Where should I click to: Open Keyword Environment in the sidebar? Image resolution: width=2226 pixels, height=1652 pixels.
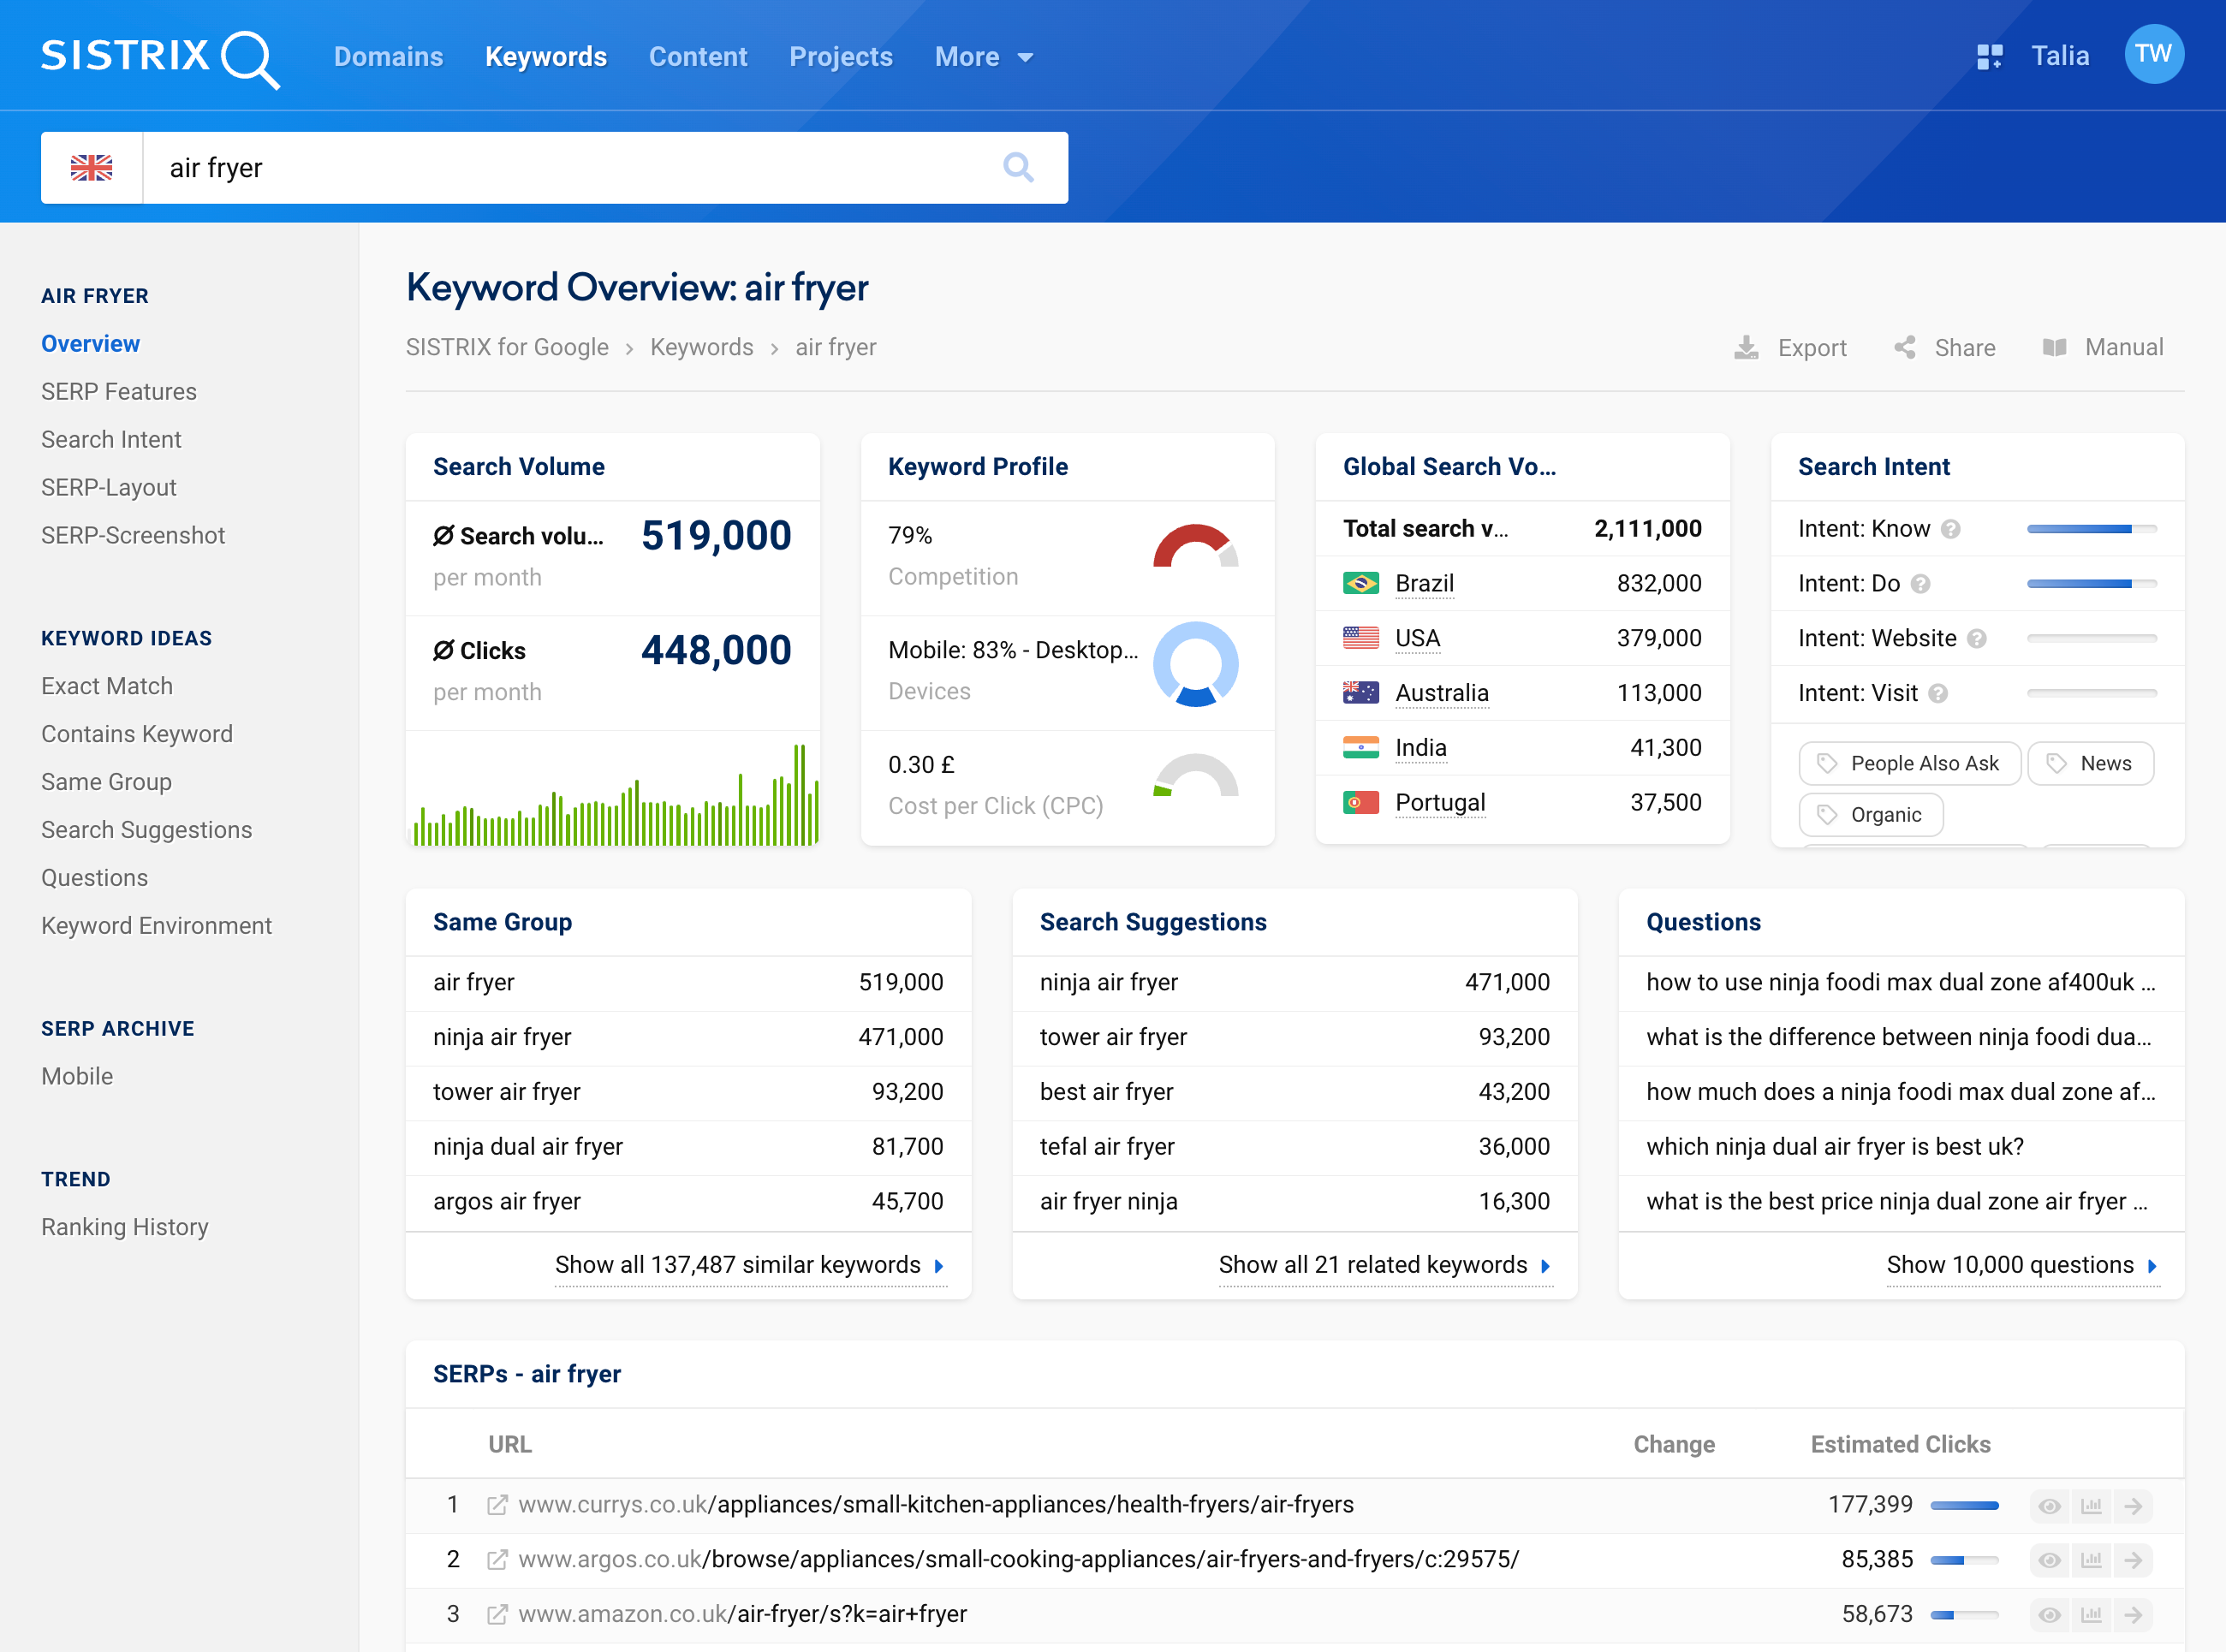point(156,926)
